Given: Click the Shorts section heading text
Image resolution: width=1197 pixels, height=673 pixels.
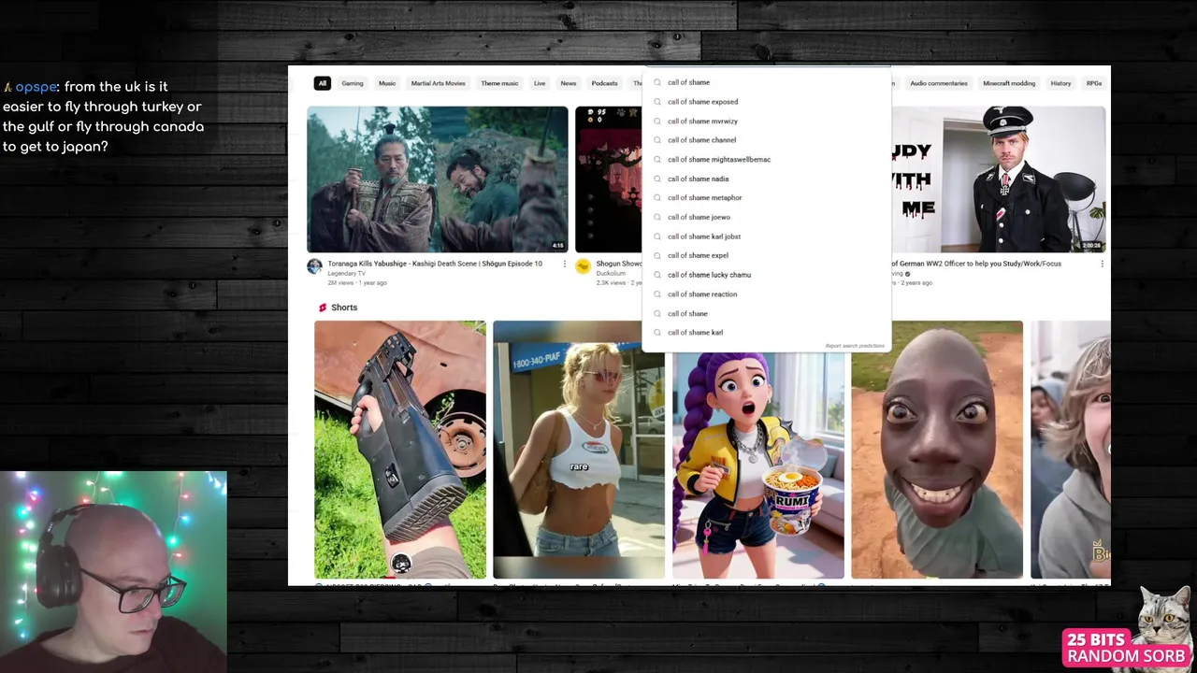Looking at the screenshot, I should [x=344, y=308].
